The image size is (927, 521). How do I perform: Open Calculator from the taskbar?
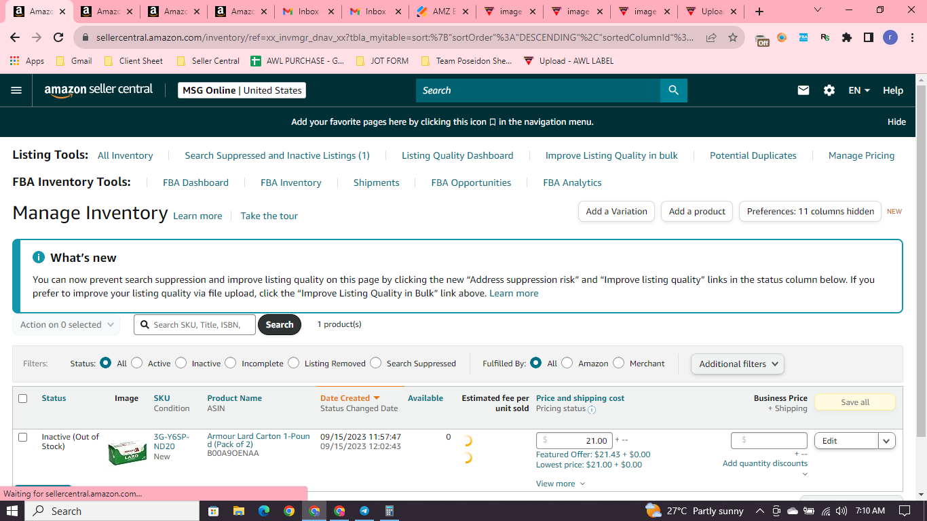click(x=390, y=511)
